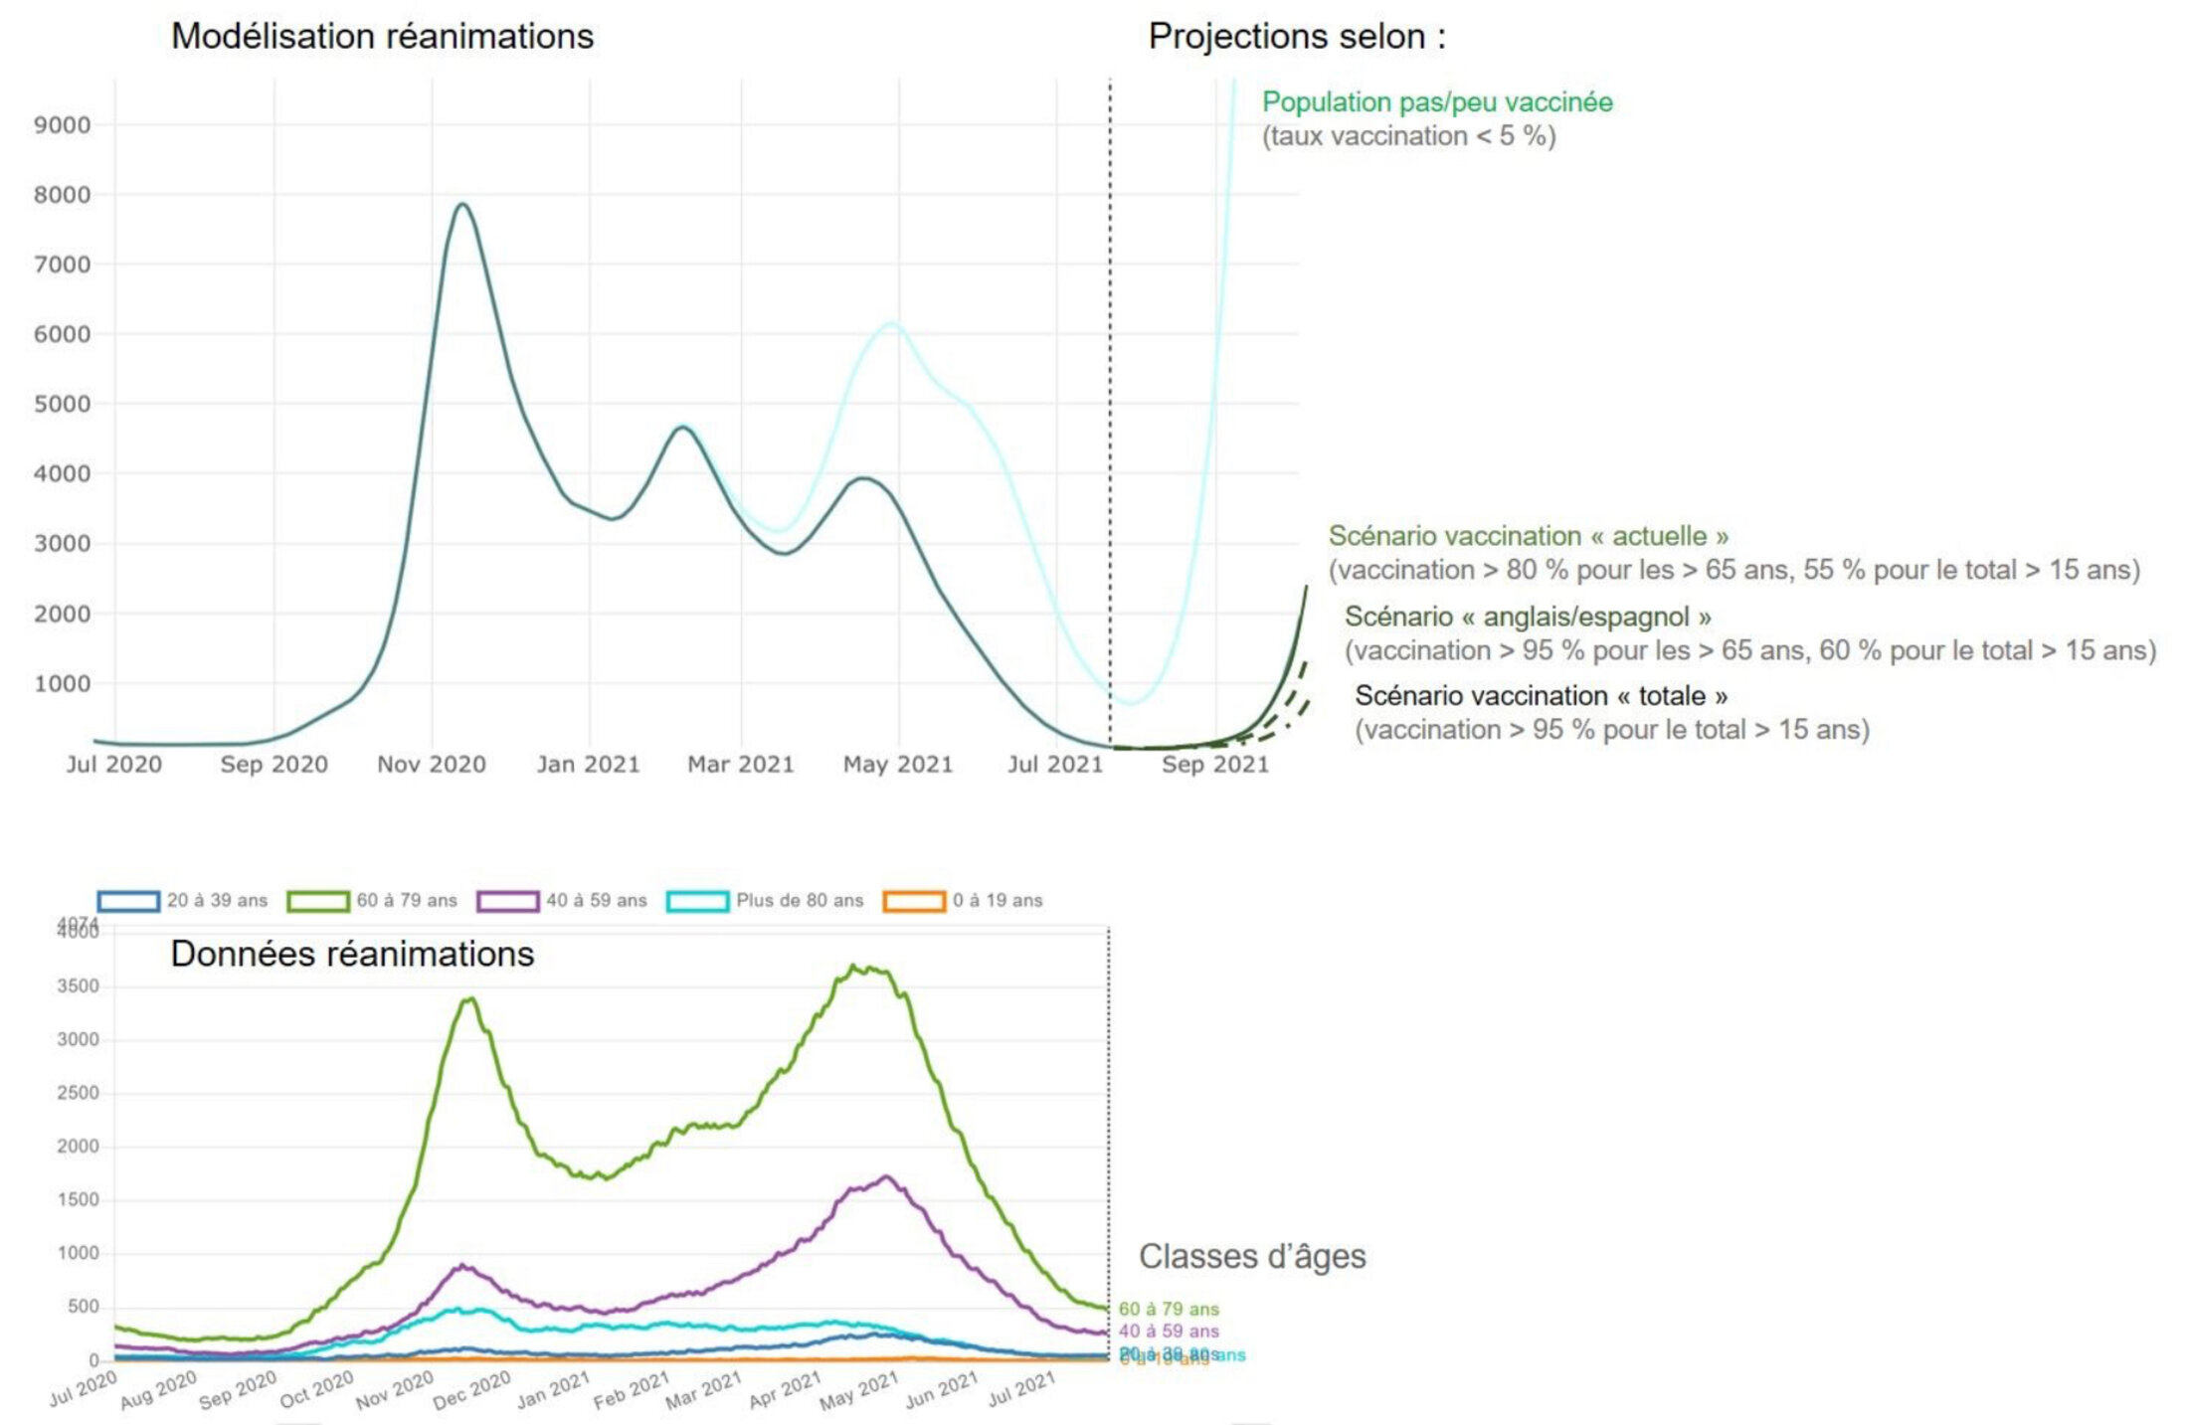Screen dimensions: 2188x1425
Task: Select the Scénario vaccination actuelle label
Action: (1529, 536)
